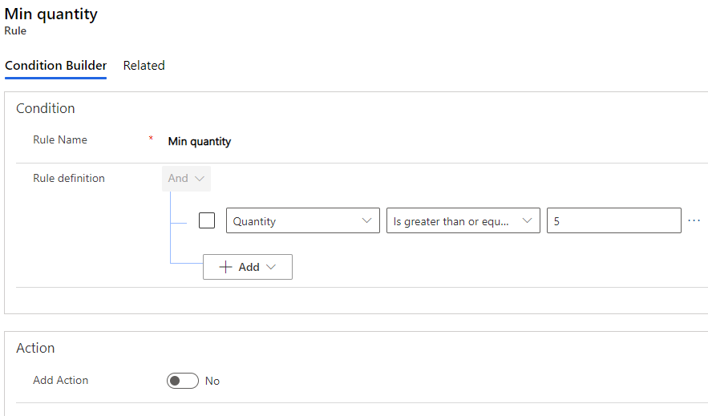This screenshot has height=416, width=708.
Task: Open the And group operator dropdown
Action: point(186,179)
